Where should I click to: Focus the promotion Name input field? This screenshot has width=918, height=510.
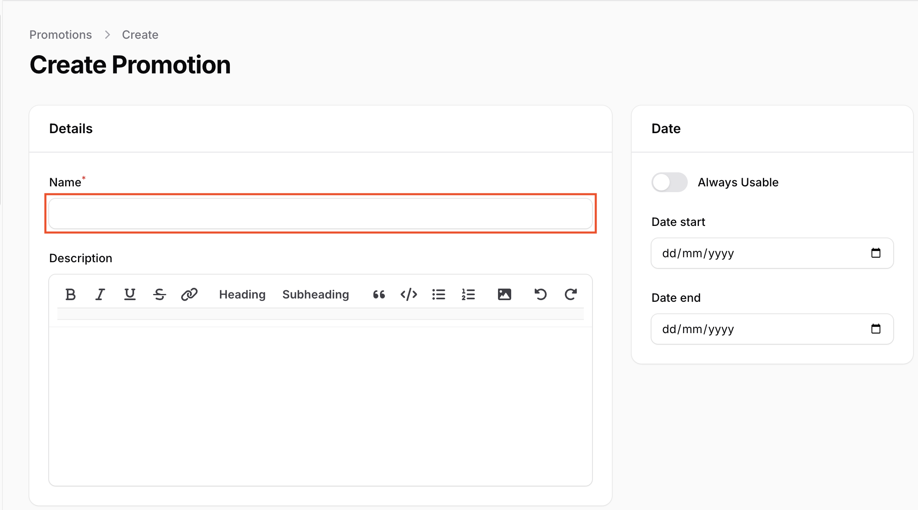[x=321, y=214]
